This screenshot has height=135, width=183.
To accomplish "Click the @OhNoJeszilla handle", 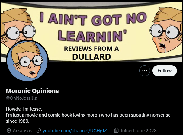I will pyautogui.click(x=21, y=98).
